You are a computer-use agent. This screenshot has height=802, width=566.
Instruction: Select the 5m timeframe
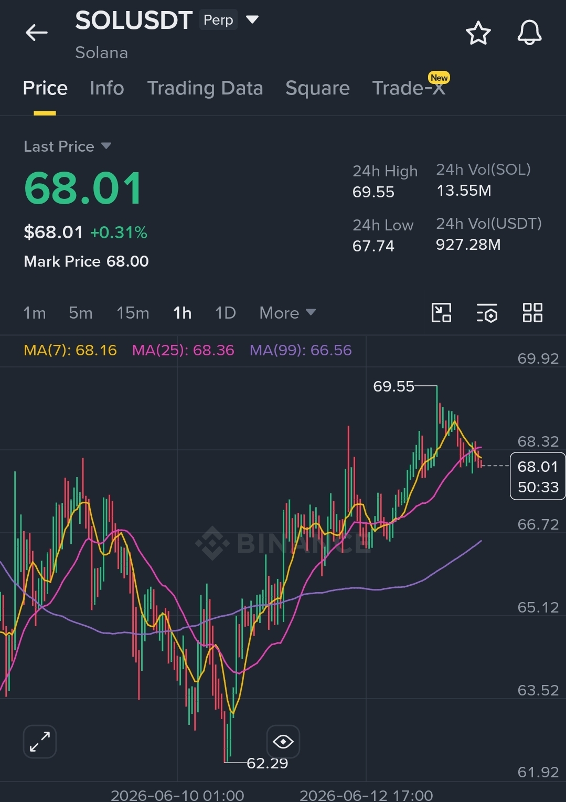tap(81, 313)
